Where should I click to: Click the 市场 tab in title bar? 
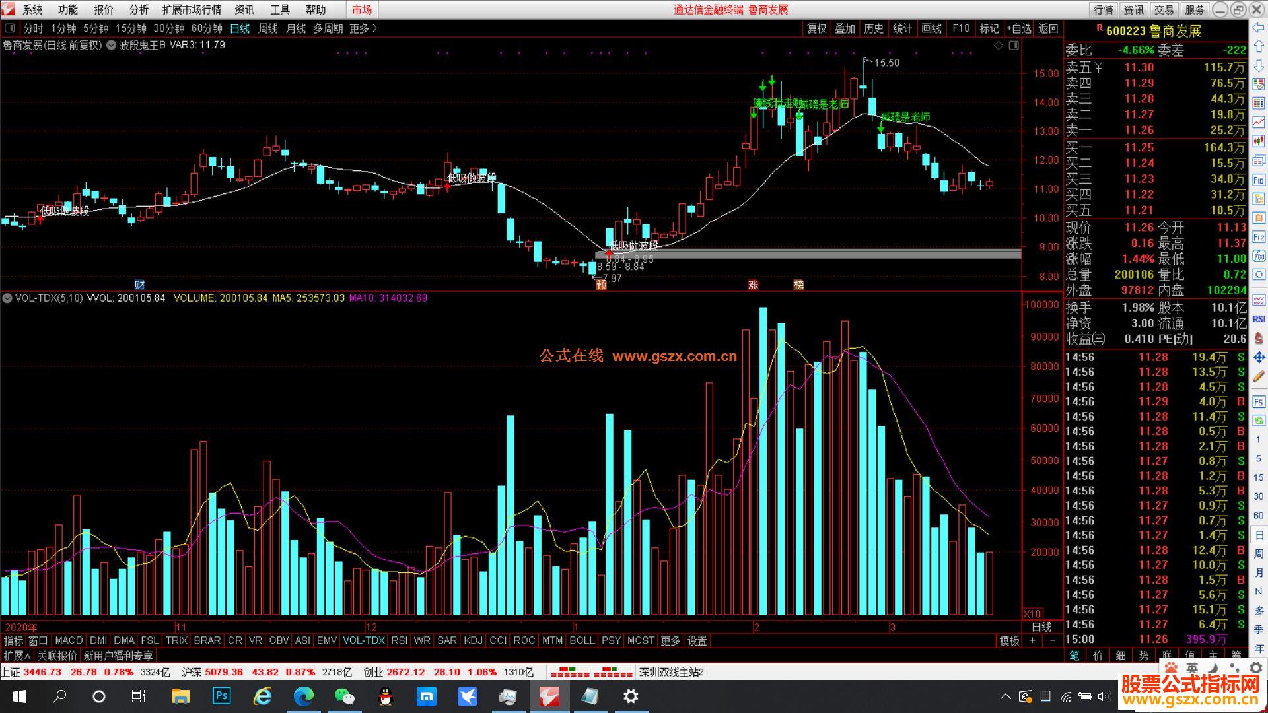[362, 9]
